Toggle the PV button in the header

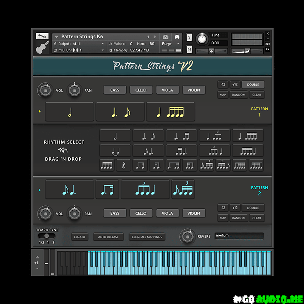click(x=268, y=49)
